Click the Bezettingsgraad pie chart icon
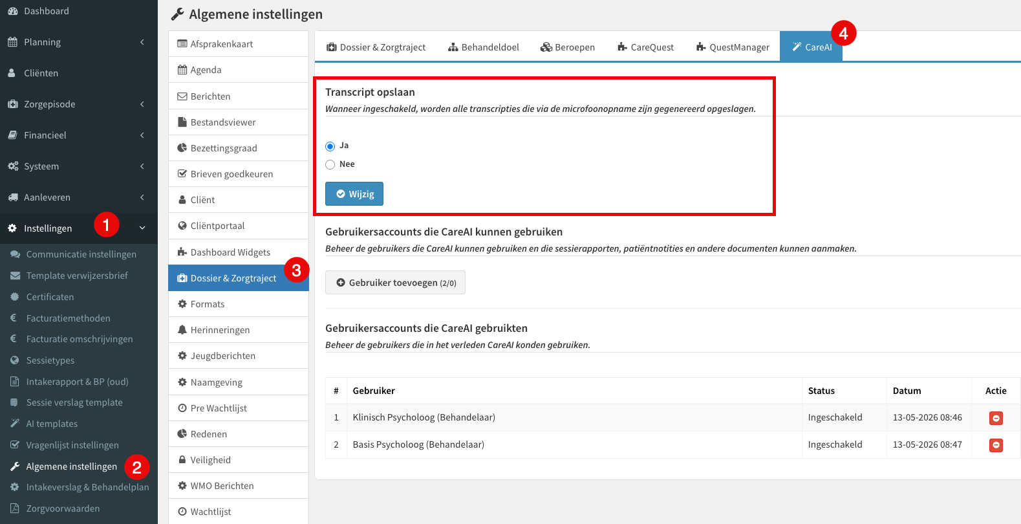 pos(182,148)
